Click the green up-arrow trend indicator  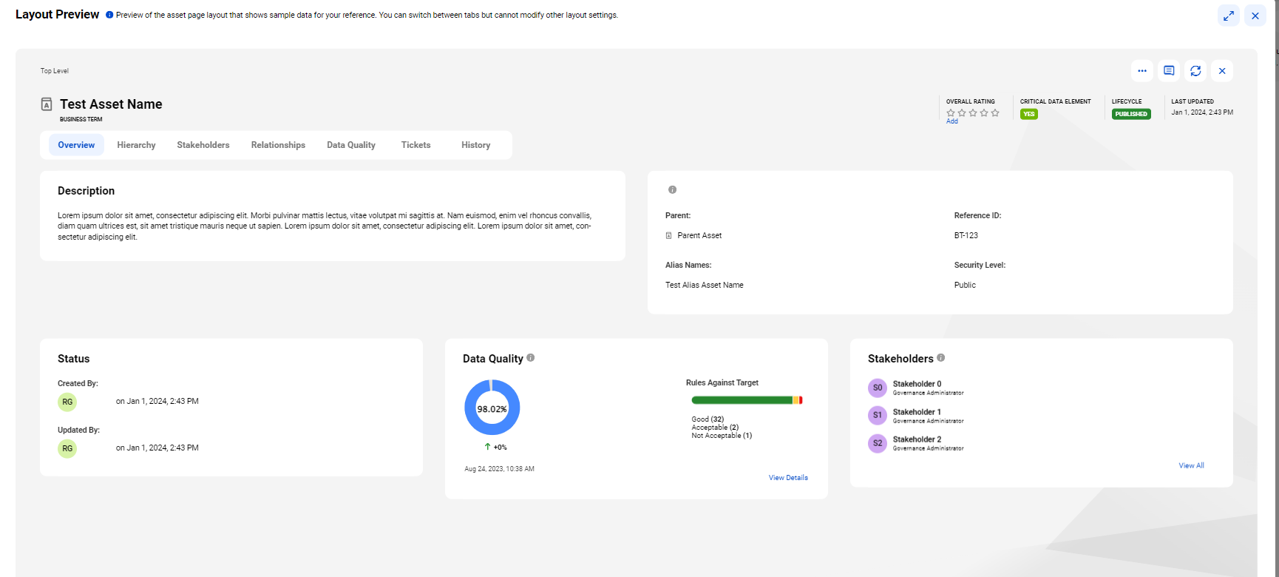pos(487,447)
